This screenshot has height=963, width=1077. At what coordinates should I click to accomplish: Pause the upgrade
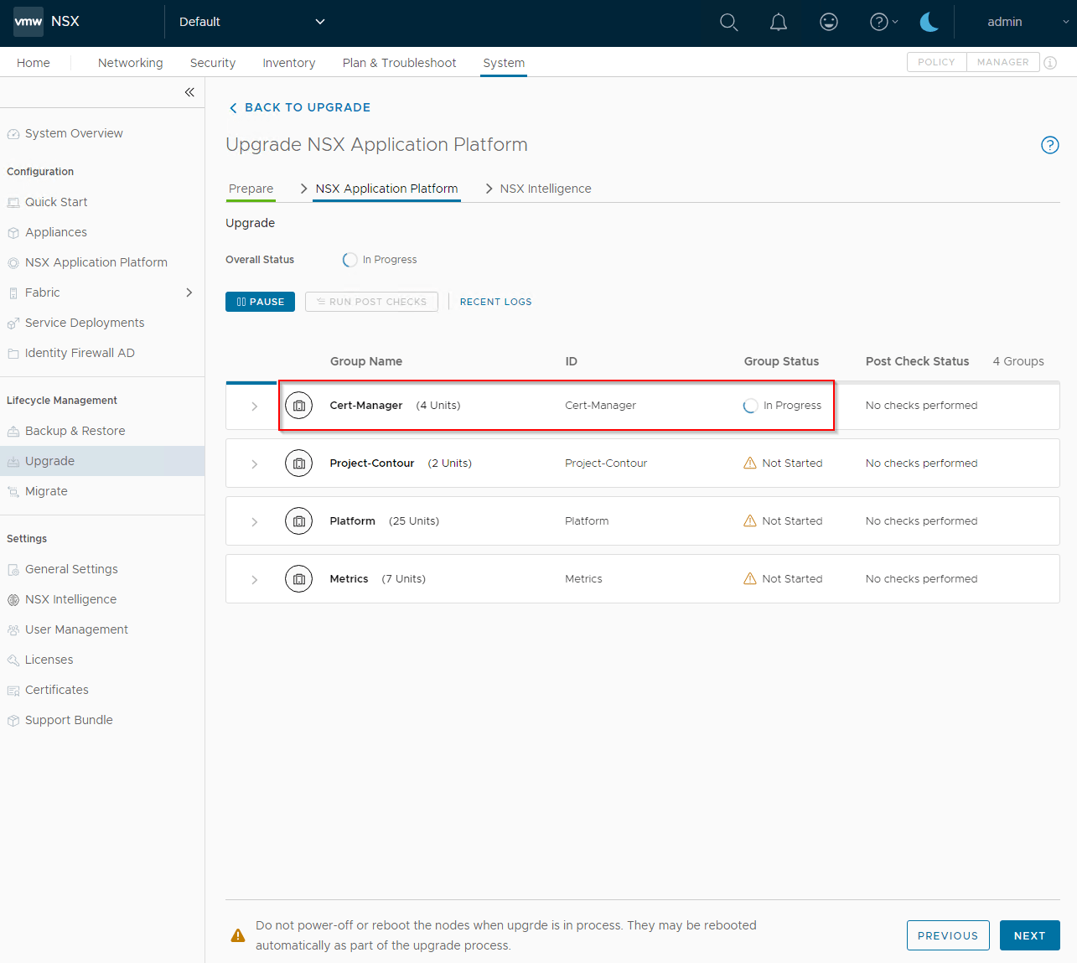point(260,302)
